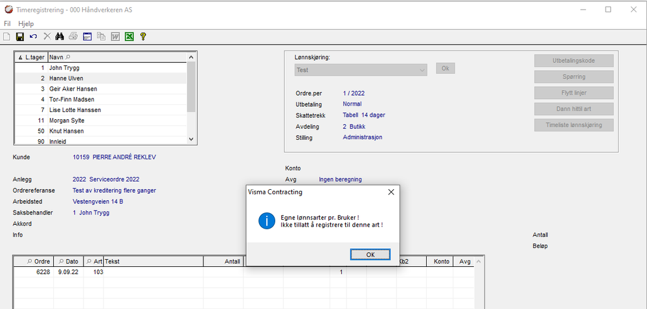Click the Timeregistrering app icon in title bar
This screenshot has height=309, width=647.
(x=8, y=10)
